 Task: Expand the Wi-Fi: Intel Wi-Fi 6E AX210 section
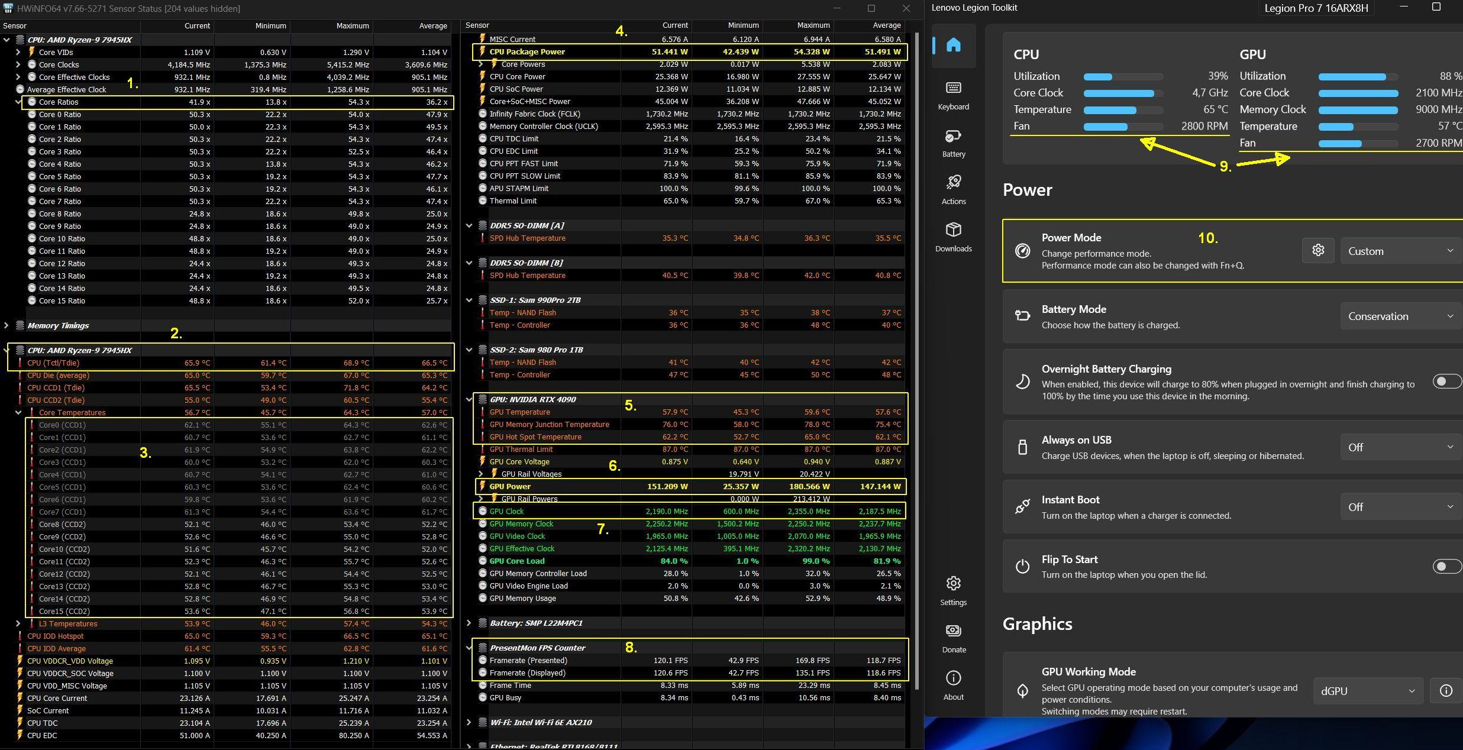[469, 722]
